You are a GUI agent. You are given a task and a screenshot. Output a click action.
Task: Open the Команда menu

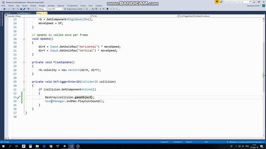[x=51, y=6]
